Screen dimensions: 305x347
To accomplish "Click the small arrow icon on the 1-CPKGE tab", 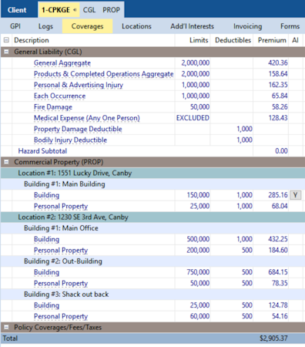I will pyautogui.click(x=75, y=10).
